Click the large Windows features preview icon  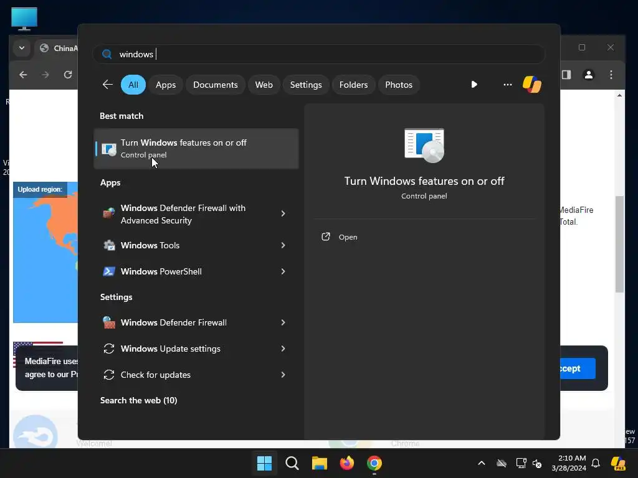coord(424,146)
